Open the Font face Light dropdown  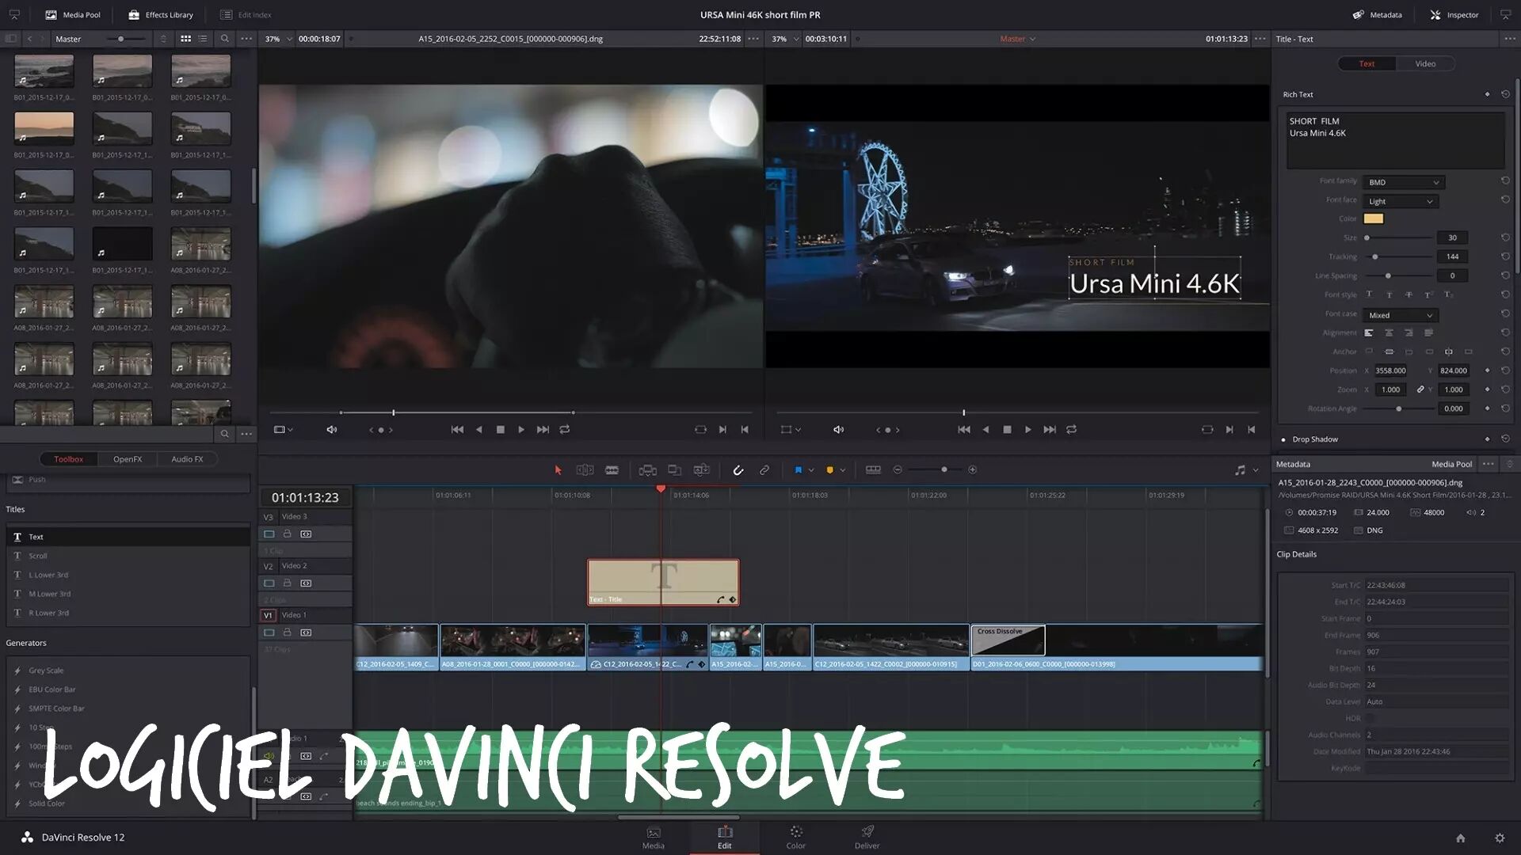click(x=1401, y=202)
